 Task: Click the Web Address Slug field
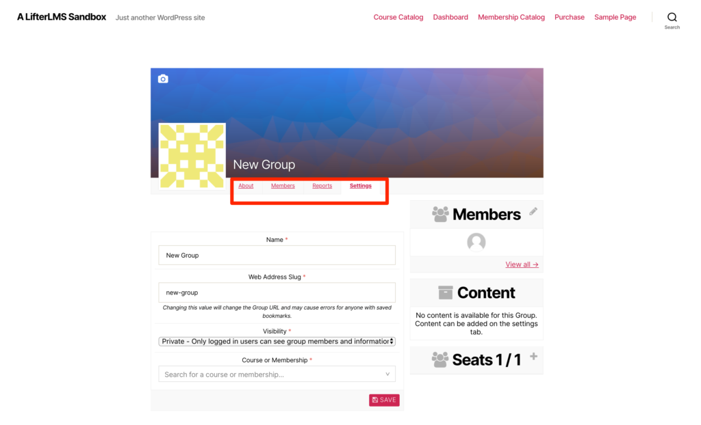277,292
